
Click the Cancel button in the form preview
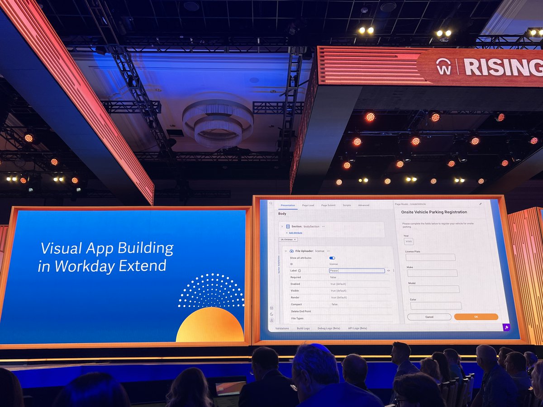coord(429,317)
